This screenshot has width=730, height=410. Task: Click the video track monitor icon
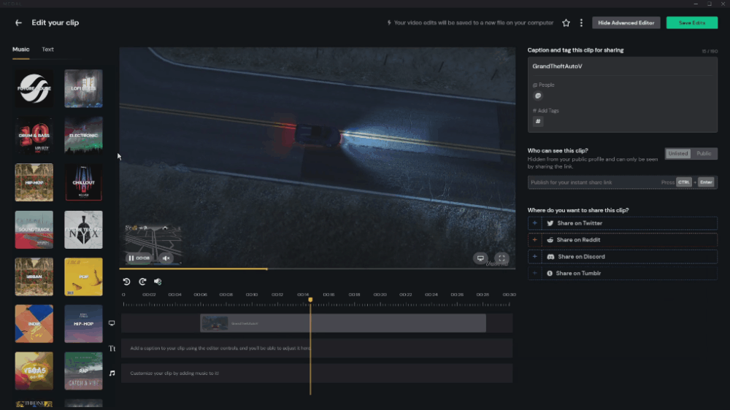tap(112, 323)
